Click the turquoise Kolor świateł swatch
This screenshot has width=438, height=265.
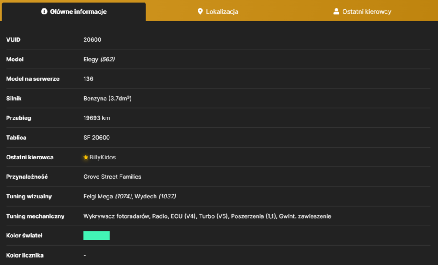coord(97,235)
